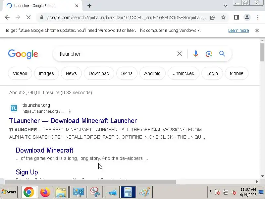This screenshot has height=199, width=265.
Task: Close the tlauncher Google Search tab
Action: (x=77, y=6)
